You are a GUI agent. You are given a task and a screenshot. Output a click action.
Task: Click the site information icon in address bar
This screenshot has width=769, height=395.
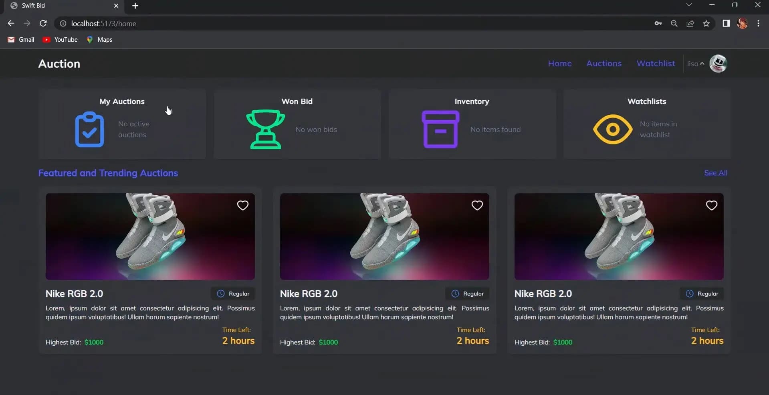click(63, 24)
